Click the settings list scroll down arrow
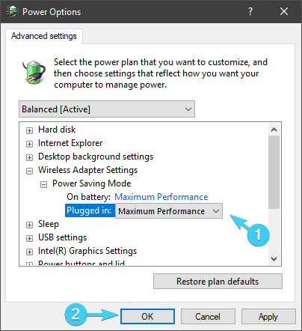Image resolution: width=302 pixels, height=331 pixels. (274, 259)
